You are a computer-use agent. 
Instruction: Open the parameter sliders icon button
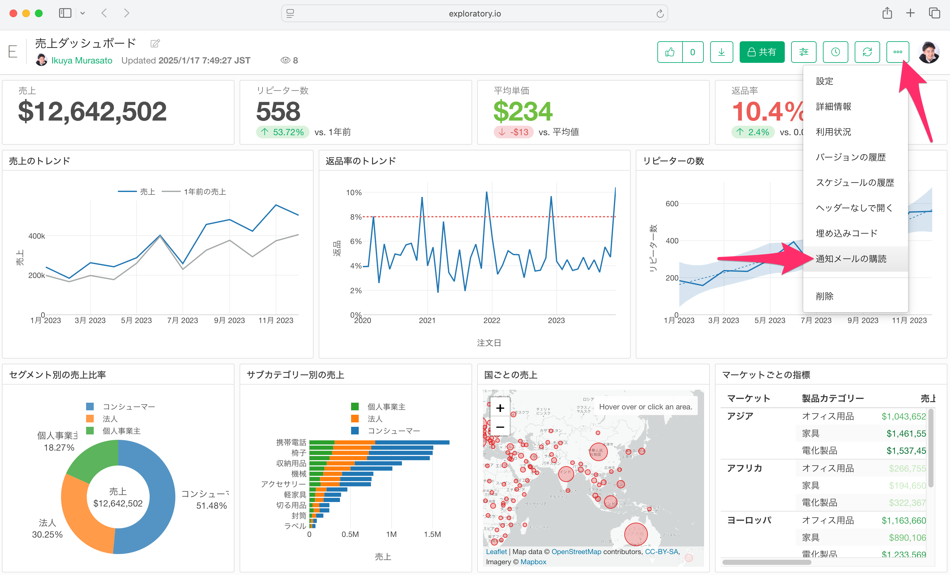[x=804, y=52]
